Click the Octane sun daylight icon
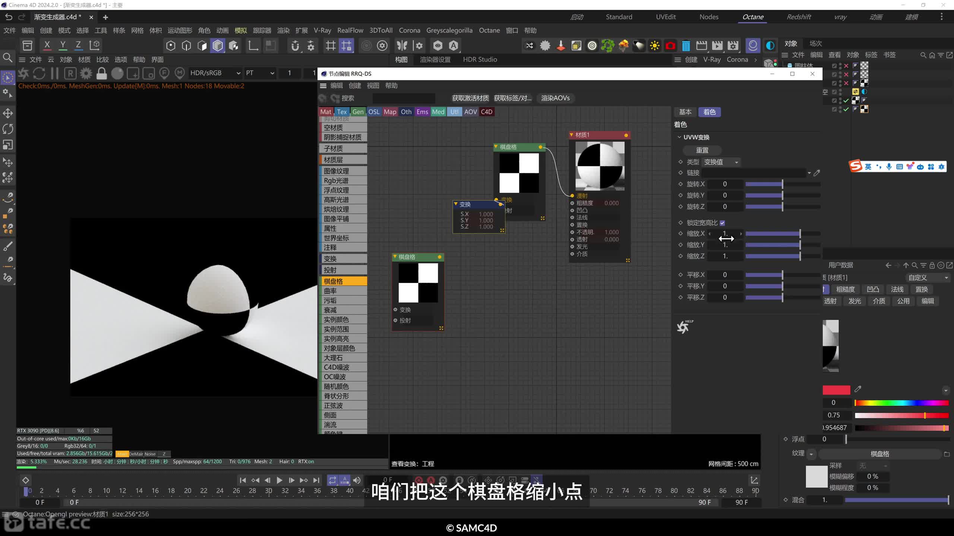Viewport: 954px width, 536px height. (x=654, y=46)
